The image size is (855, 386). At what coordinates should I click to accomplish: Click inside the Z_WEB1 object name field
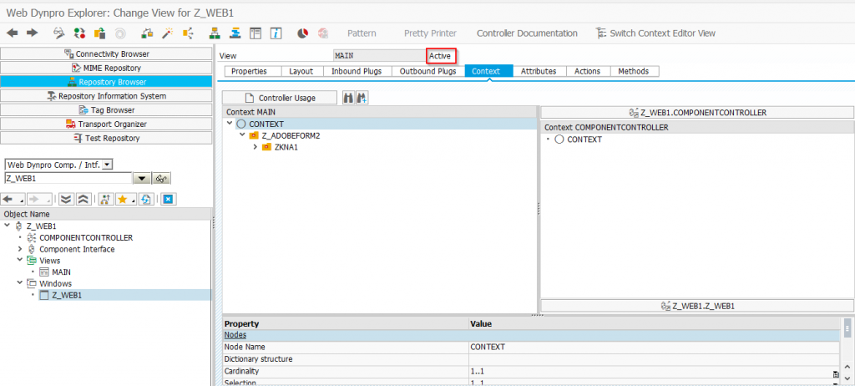(68, 178)
